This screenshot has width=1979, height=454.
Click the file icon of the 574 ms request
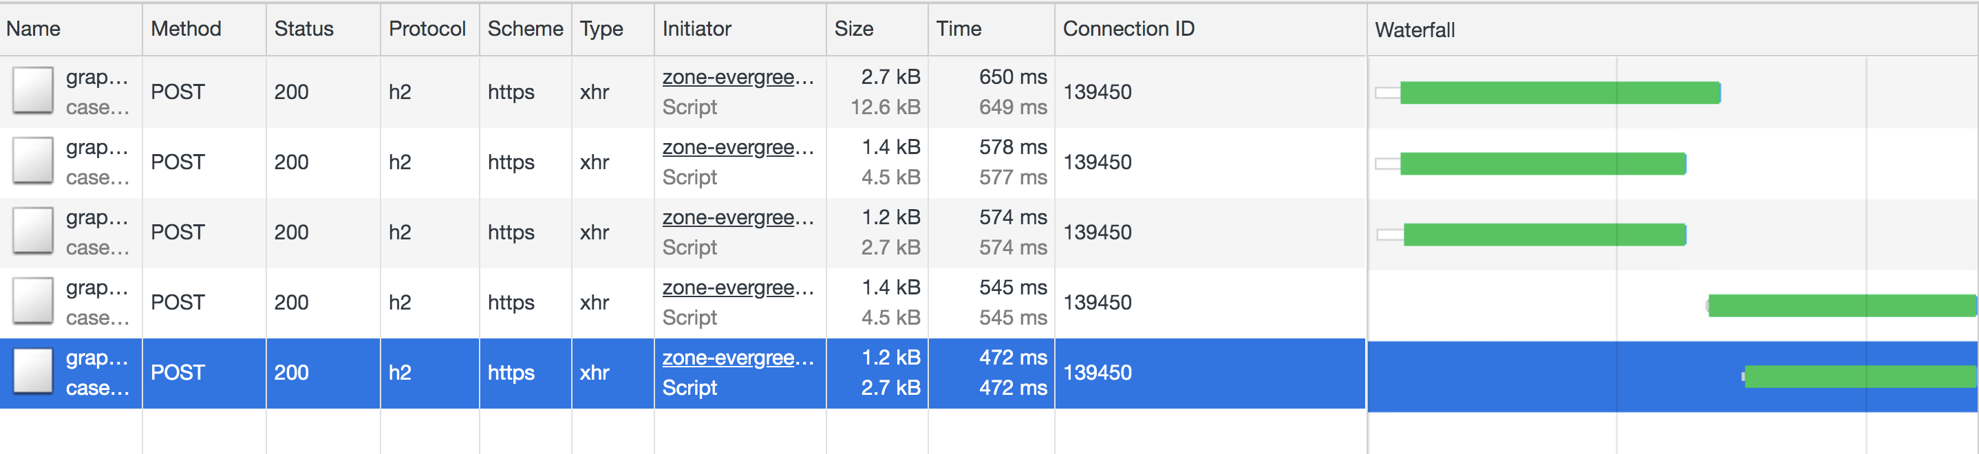click(33, 231)
